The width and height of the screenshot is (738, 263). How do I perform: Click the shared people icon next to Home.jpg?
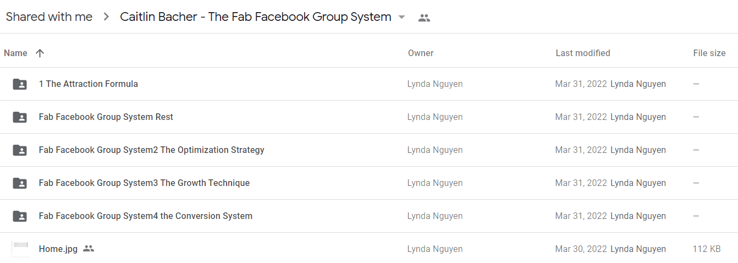tap(89, 249)
